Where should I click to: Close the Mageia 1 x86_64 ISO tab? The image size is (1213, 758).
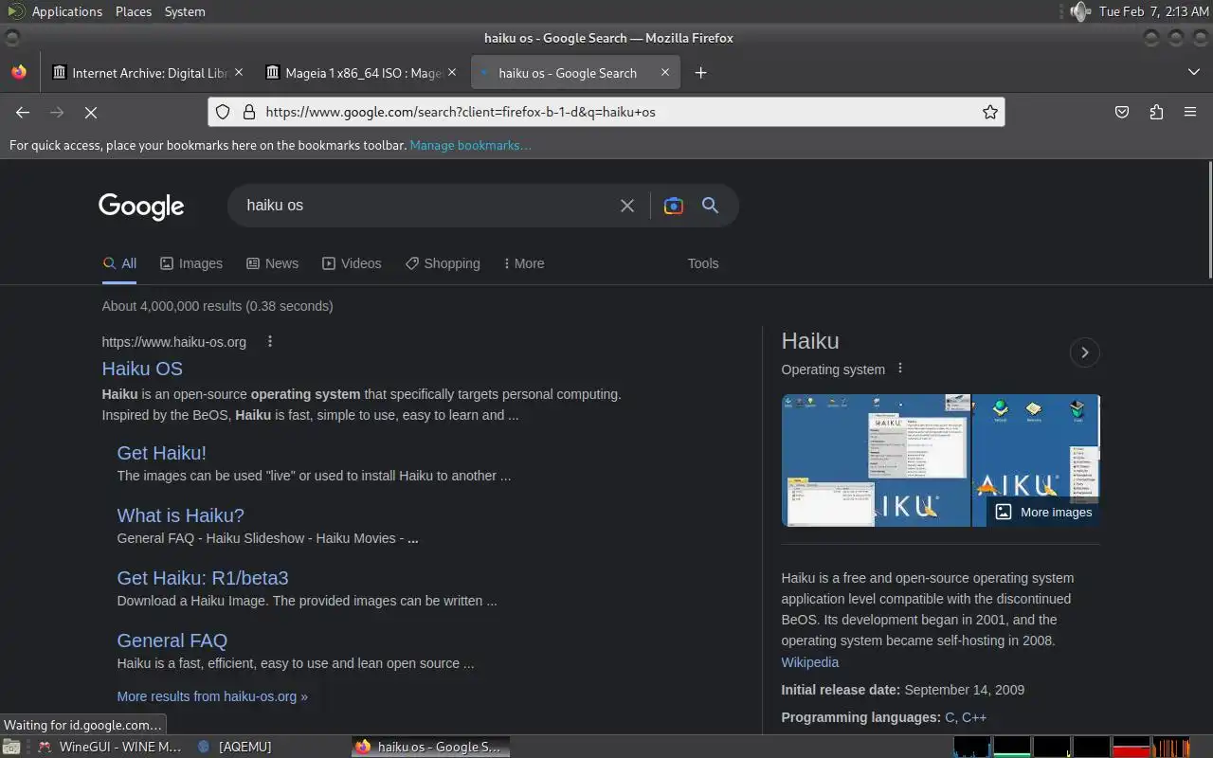[452, 72]
